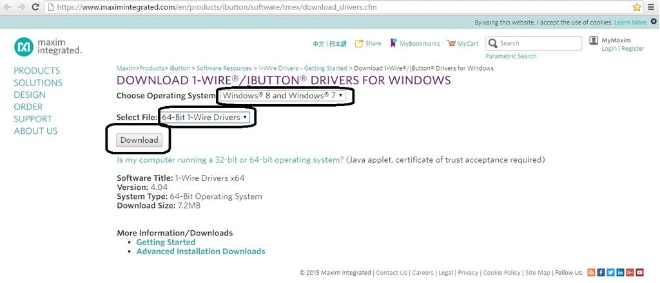Image resolution: width=660 pixels, height=283 pixels.
Task: Open the RSS feed icon in the footer
Action: 591,273
